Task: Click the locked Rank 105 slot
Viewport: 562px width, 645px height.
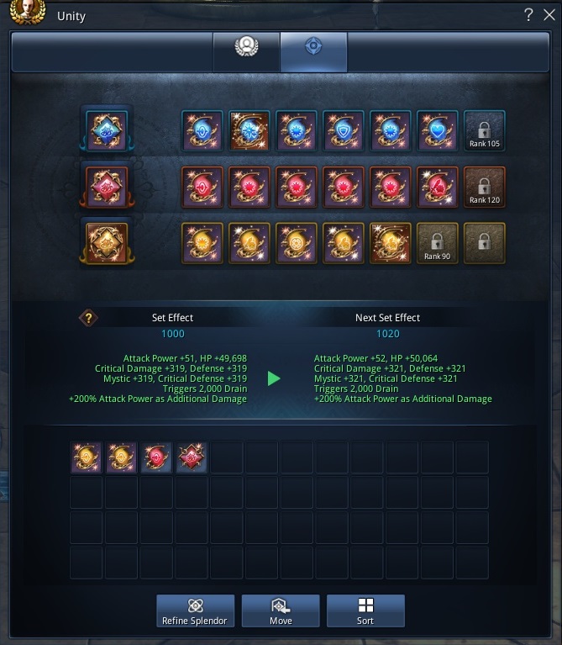Action: 485,131
